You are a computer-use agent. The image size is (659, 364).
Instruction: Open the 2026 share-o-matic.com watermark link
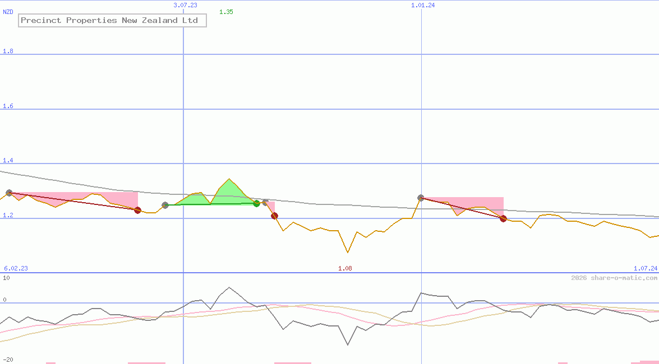pos(613,277)
